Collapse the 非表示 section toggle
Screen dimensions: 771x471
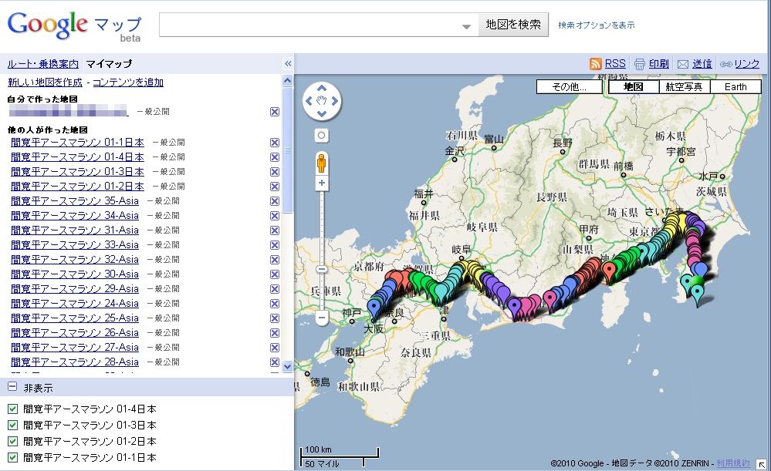(12, 388)
